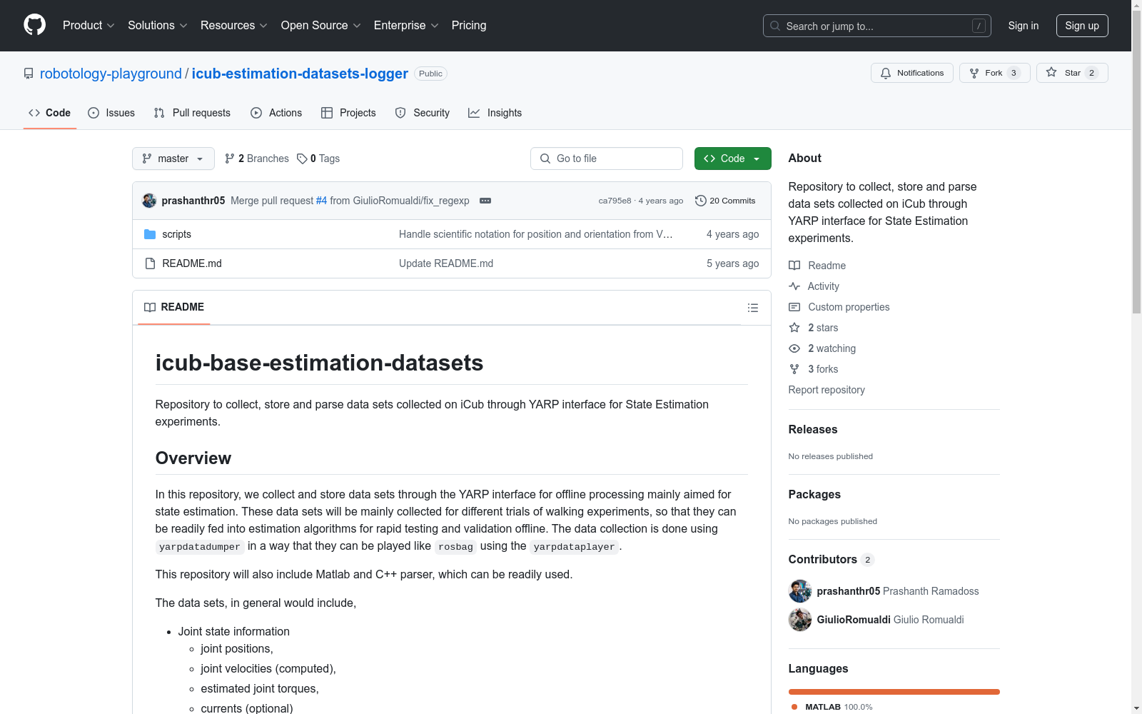
Task: Expand the Open Source dropdown menu
Action: 321,25
